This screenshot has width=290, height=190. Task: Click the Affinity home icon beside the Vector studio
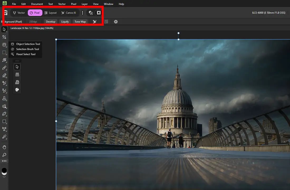click(6, 13)
